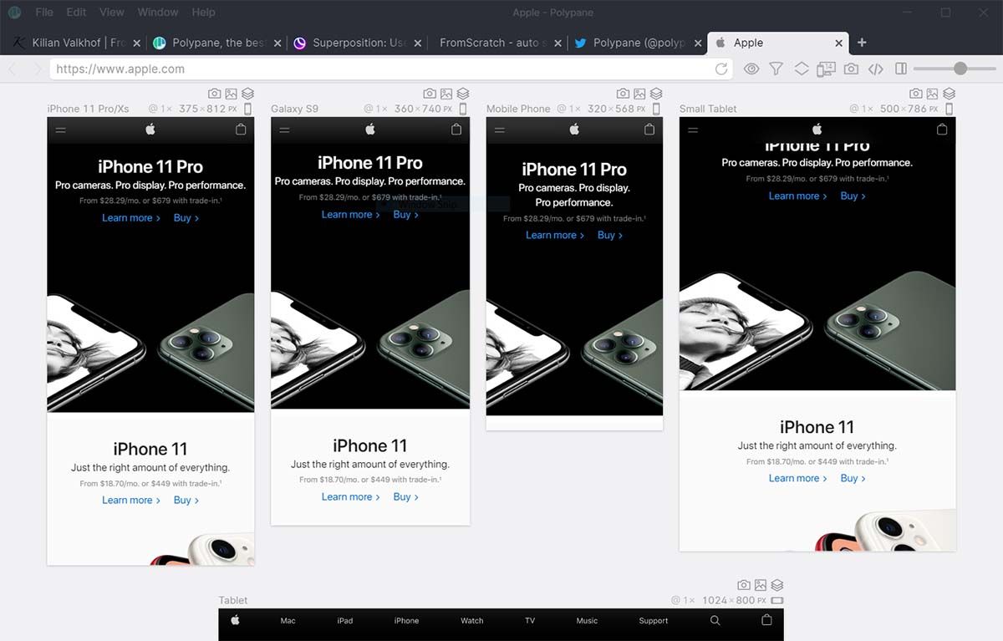Open hamburger menu in Small Tablet pane
The height and width of the screenshot is (641, 1003).
coord(692,130)
